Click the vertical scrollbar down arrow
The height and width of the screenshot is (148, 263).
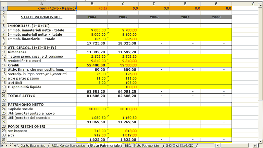(261, 141)
